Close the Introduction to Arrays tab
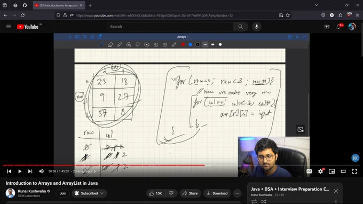 pos(81,5)
